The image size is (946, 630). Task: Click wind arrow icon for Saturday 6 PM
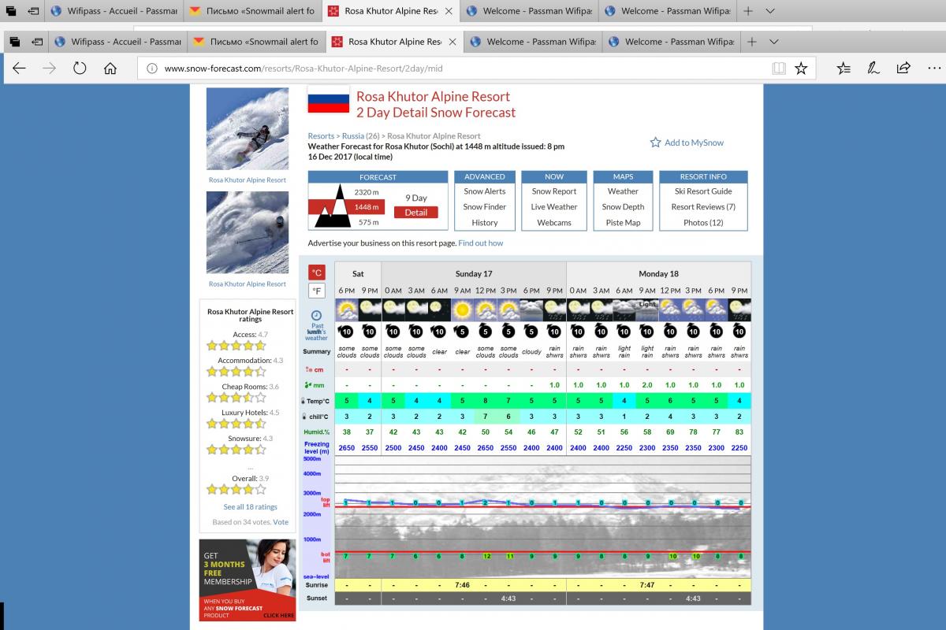[346, 331]
